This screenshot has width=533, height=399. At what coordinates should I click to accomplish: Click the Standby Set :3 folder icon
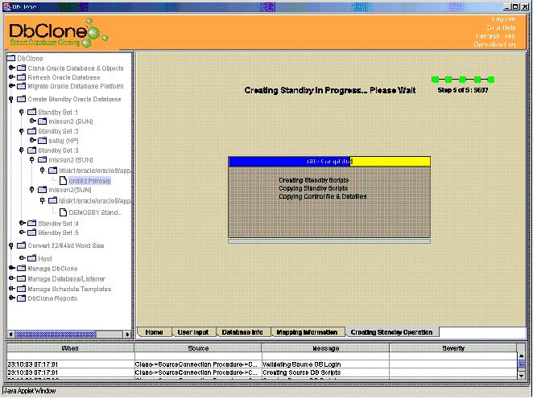point(31,150)
